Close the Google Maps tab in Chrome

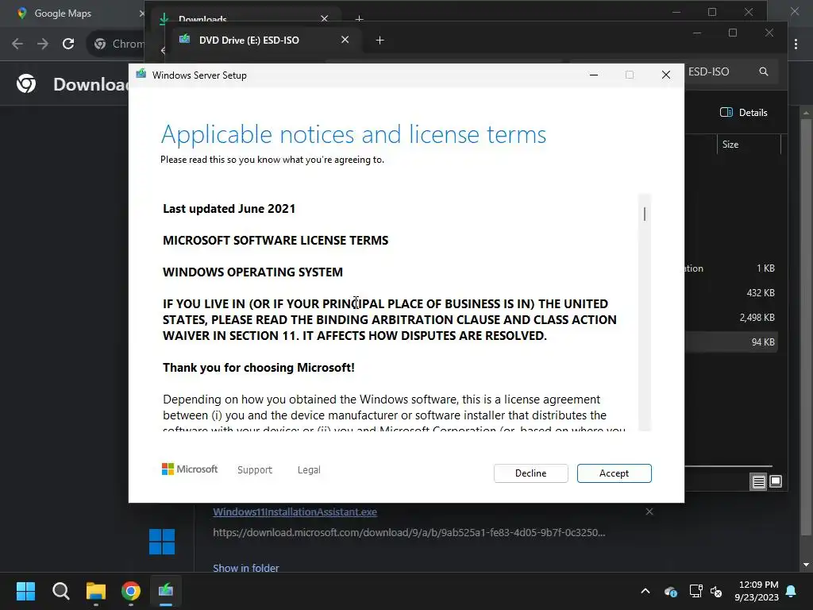coord(141,14)
